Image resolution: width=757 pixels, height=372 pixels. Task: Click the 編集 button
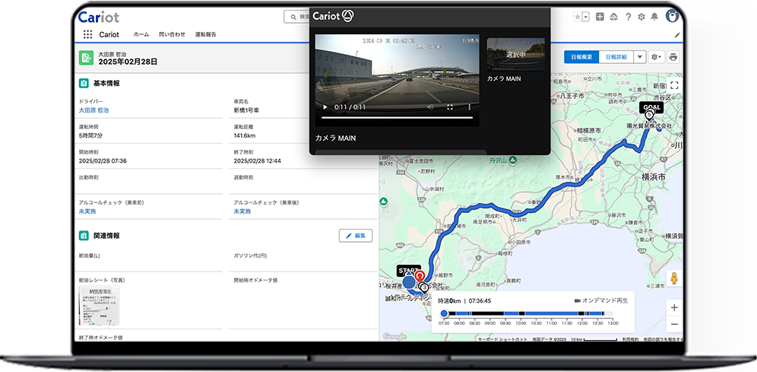click(356, 236)
